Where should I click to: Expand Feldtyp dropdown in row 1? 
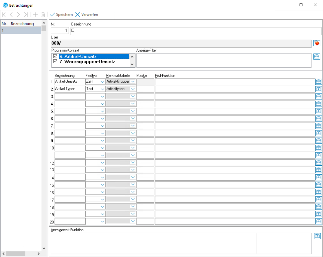(102, 82)
